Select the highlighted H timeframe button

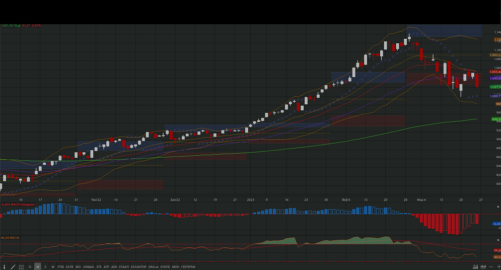tap(38, 267)
